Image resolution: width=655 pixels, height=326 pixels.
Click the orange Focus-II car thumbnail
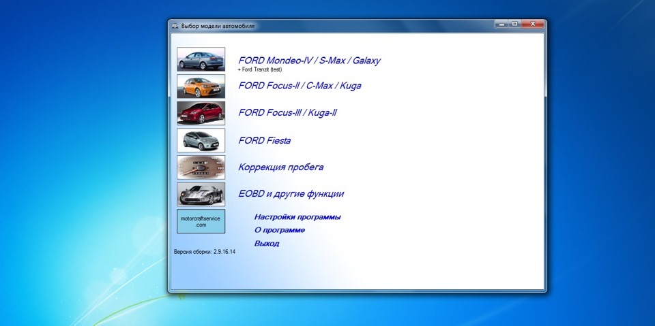[201, 86]
